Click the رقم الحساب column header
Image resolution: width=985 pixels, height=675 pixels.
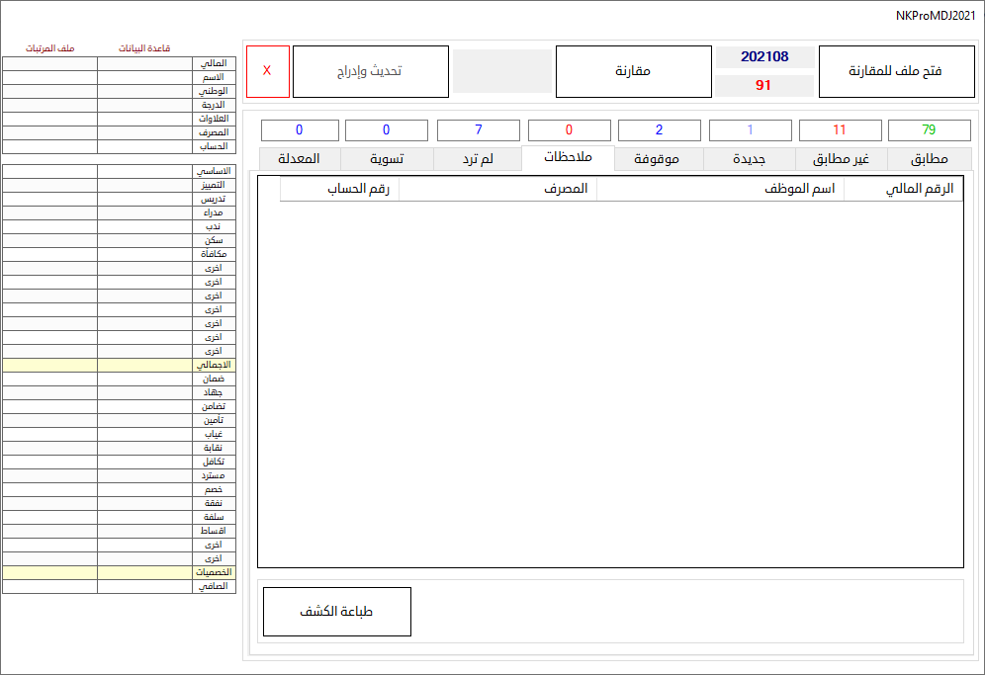coord(339,189)
